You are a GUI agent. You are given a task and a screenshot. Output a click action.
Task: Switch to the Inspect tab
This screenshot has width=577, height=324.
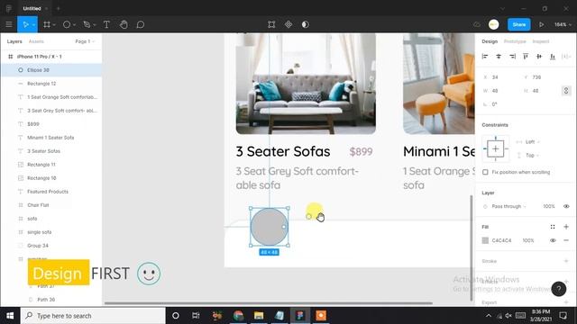[x=541, y=41]
